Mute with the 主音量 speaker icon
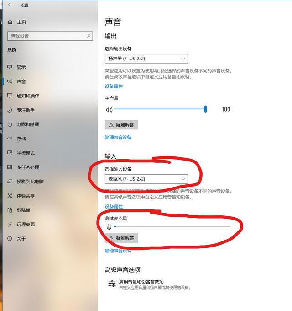The image size is (292, 311). tap(109, 109)
